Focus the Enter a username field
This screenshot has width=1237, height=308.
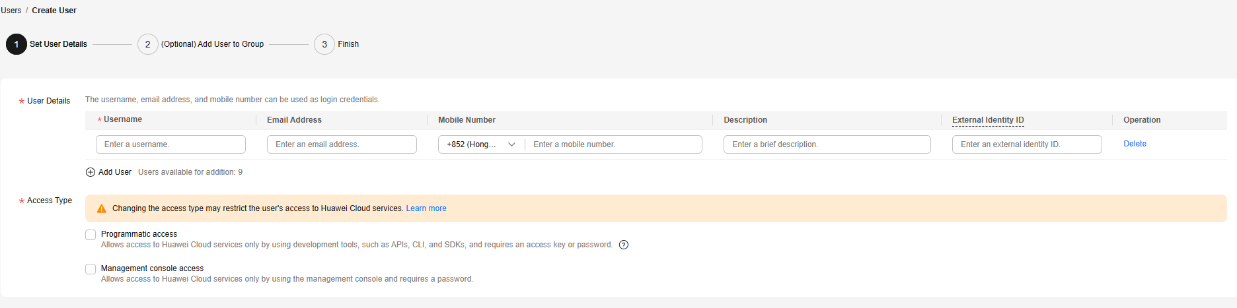170,144
